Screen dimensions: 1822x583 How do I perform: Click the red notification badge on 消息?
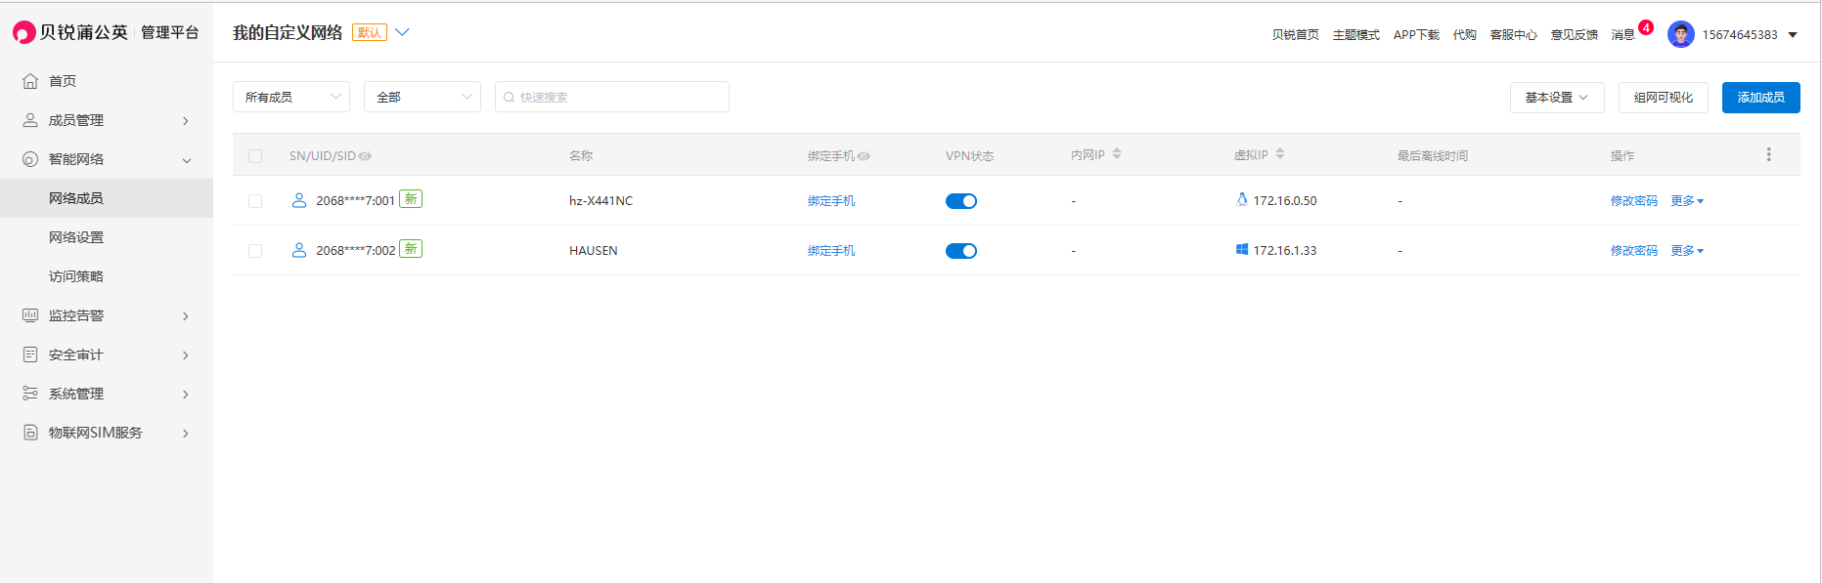[x=1646, y=27]
